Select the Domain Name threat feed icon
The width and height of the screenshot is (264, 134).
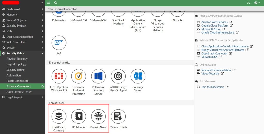98,116
